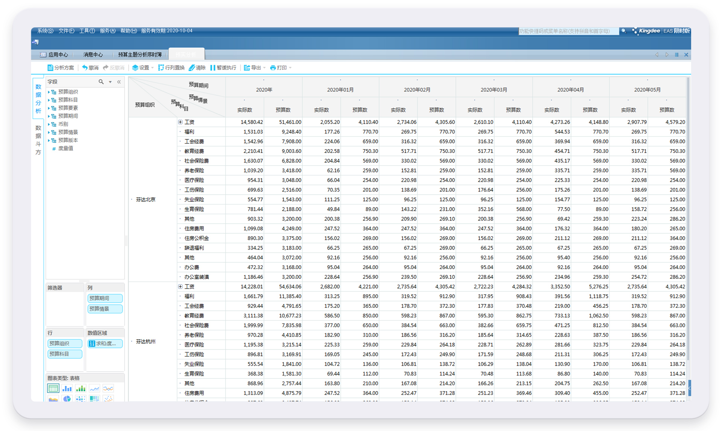722x431 pixels.
Task: Expand the 预算组织 field tree node
Action: pyautogui.click(x=49, y=92)
